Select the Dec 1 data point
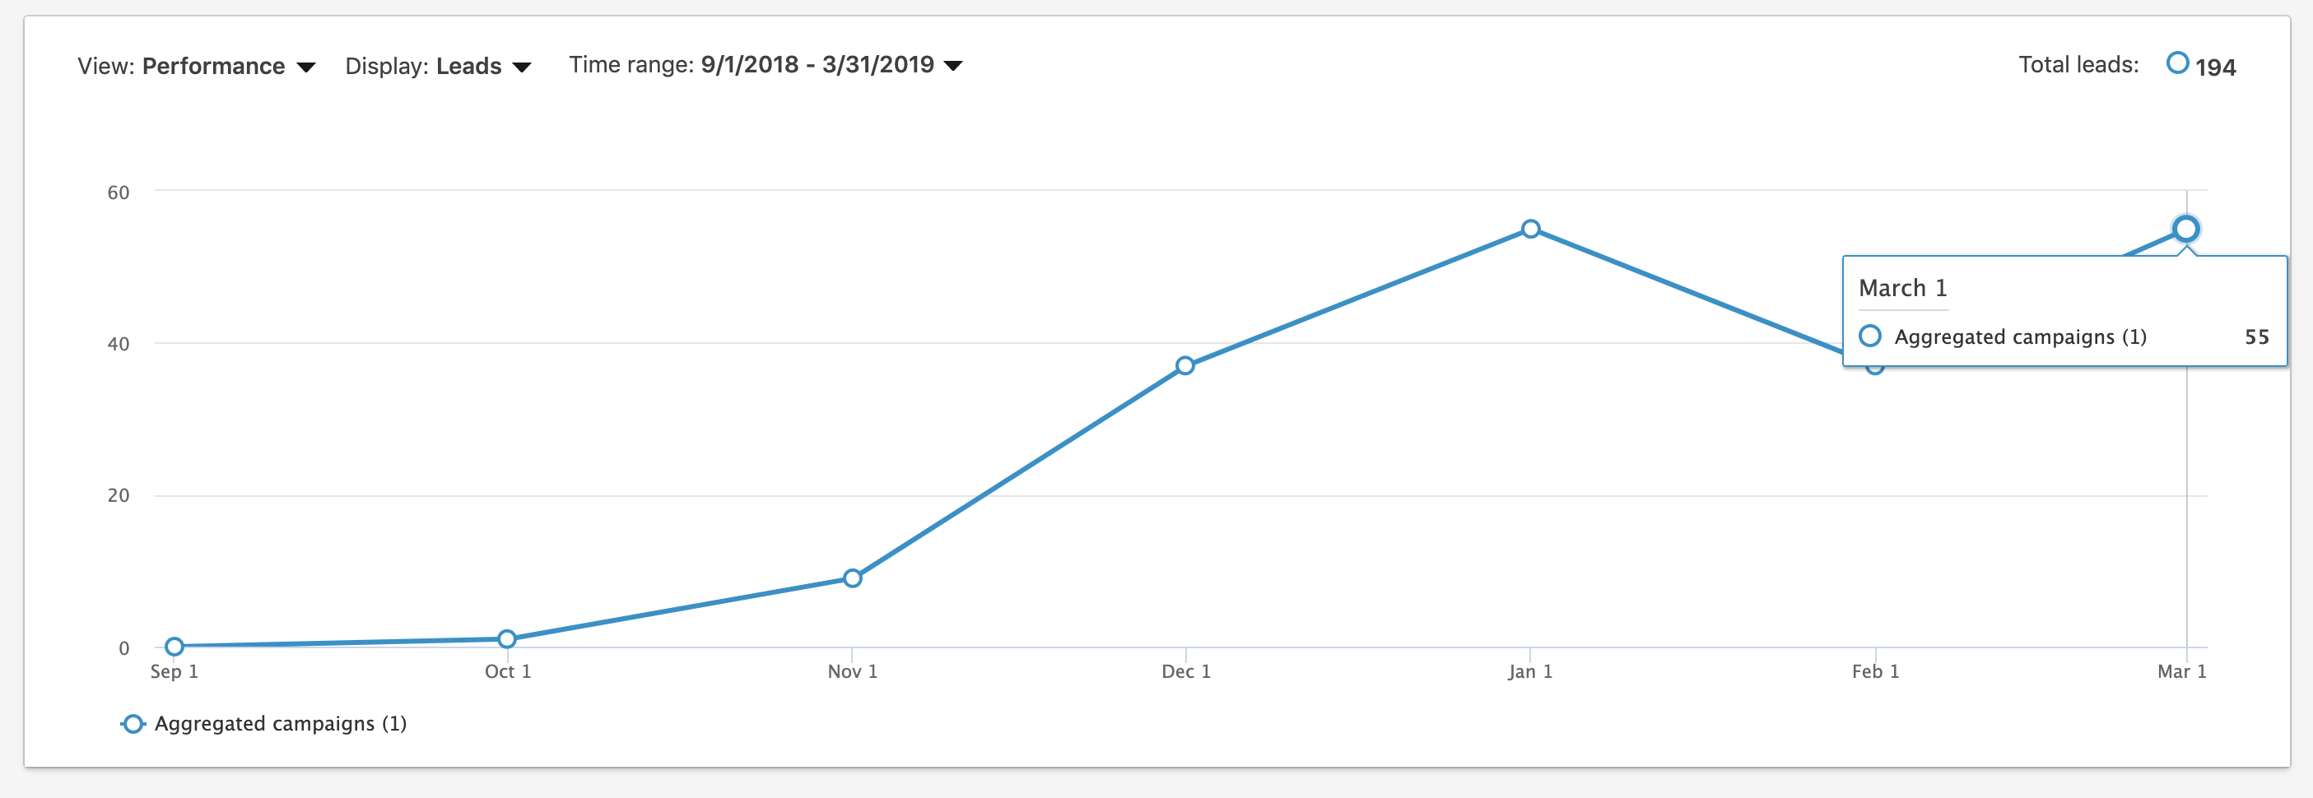The width and height of the screenshot is (2313, 798). pos(1185,365)
